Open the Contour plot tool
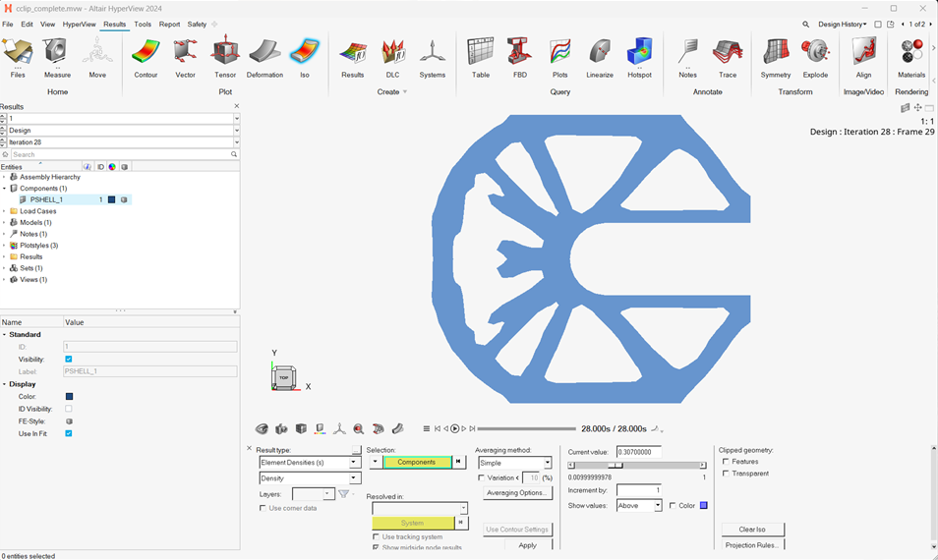The width and height of the screenshot is (938, 560). tap(146, 55)
